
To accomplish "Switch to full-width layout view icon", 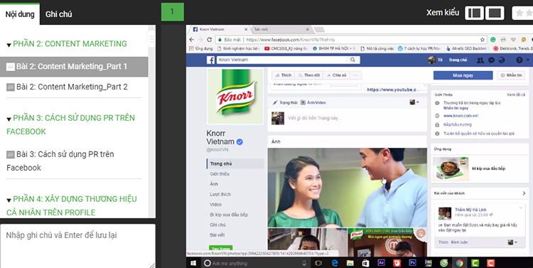I will tap(495, 13).
